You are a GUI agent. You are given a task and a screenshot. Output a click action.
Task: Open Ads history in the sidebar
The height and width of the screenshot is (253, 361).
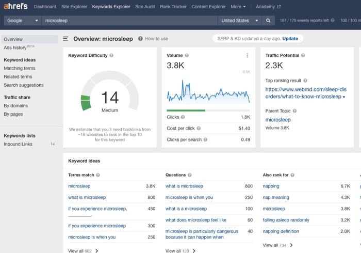tap(15, 48)
